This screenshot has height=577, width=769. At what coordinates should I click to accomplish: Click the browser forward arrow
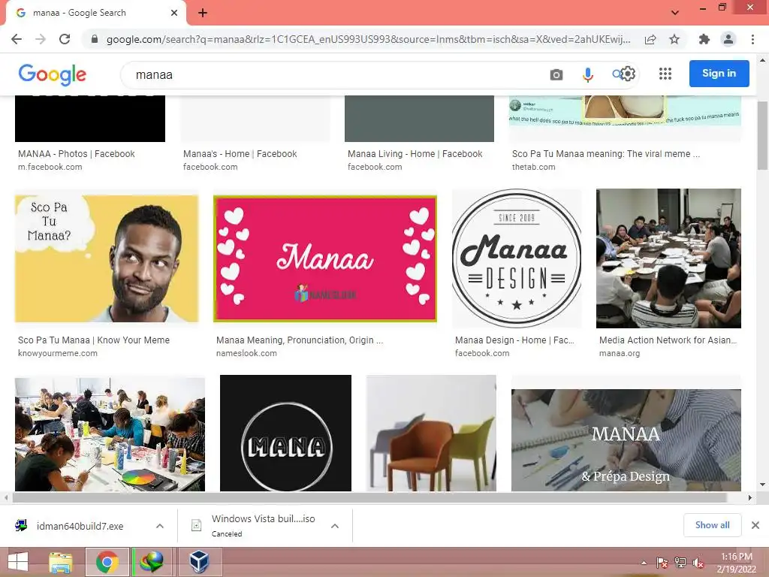(41, 39)
